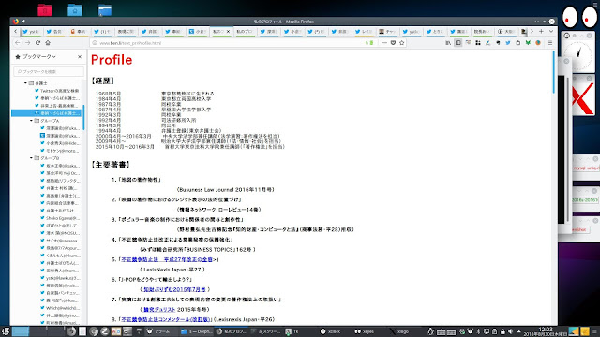Screen dimensions: 600x337
Task: Show hidden tray icons with the arrow
Action: click(x=518, y=331)
